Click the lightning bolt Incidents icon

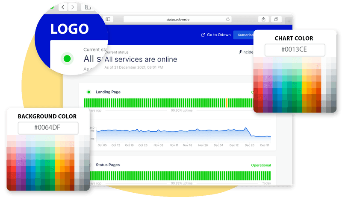(240, 52)
